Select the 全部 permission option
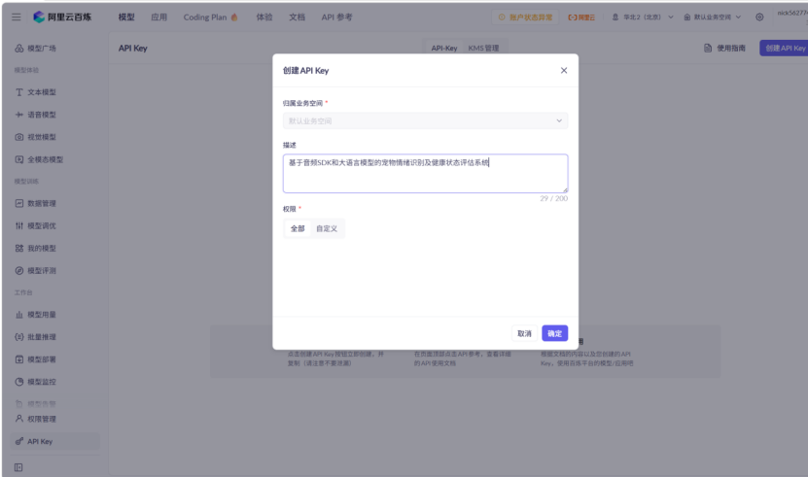Viewport: 808px width, 477px height. click(298, 228)
